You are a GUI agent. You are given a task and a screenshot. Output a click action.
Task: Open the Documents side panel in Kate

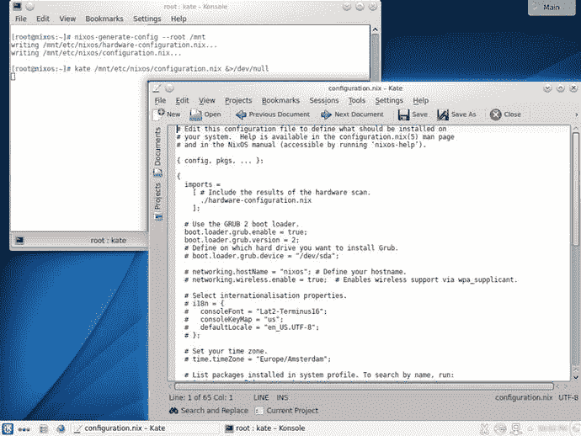(x=157, y=152)
